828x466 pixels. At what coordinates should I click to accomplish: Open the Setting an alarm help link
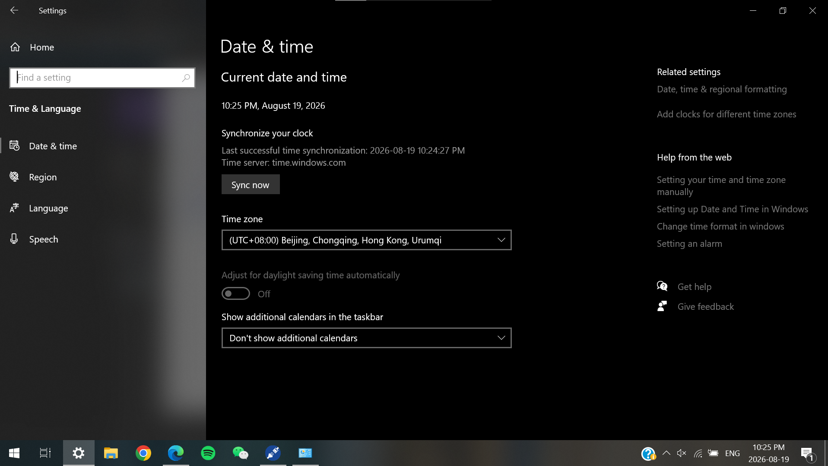click(x=689, y=244)
